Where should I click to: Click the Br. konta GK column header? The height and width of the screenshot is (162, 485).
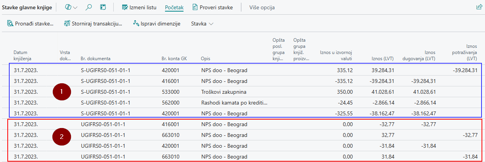pos(174,59)
